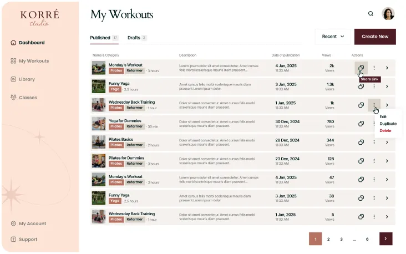The height and width of the screenshot is (254, 406).
Task: Click the search magnifier icon
Action: coord(371,14)
